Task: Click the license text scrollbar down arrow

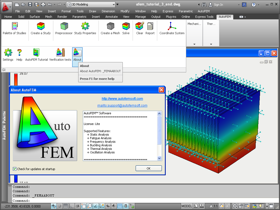Action: pyautogui.click(x=159, y=158)
